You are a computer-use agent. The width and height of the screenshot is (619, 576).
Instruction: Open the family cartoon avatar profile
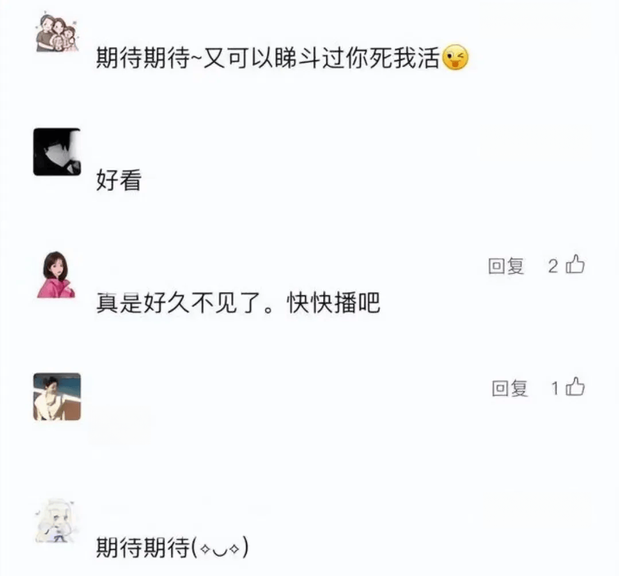click(x=57, y=32)
